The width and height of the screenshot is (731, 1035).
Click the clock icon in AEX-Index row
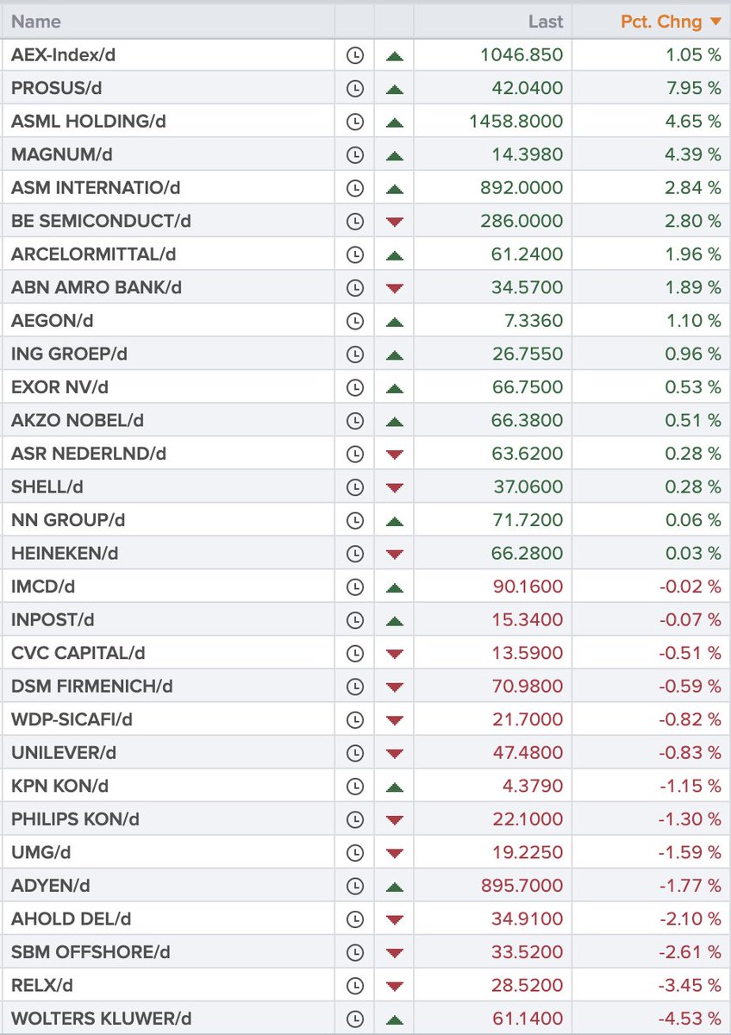coord(354,55)
